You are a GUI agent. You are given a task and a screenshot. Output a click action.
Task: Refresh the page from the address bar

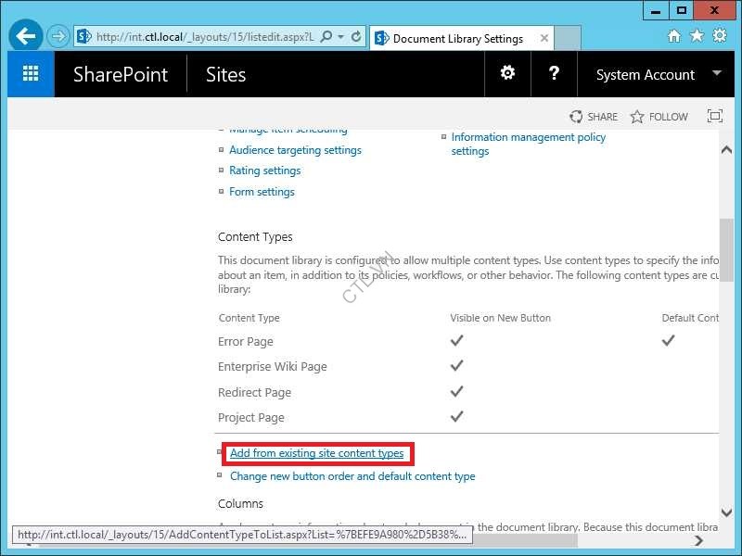(x=356, y=37)
